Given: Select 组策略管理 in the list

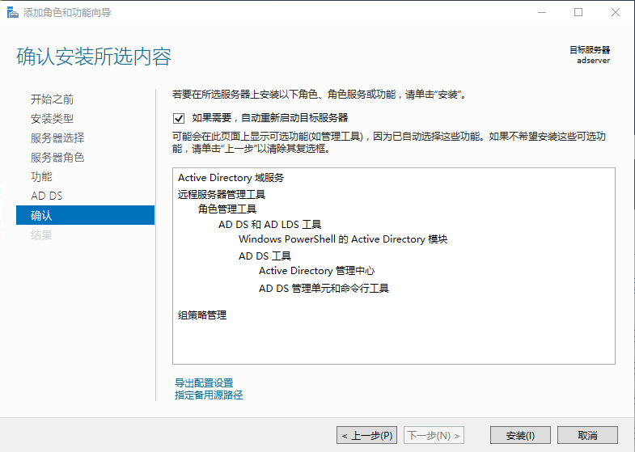Looking at the screenshot, I should click(202, 315).
